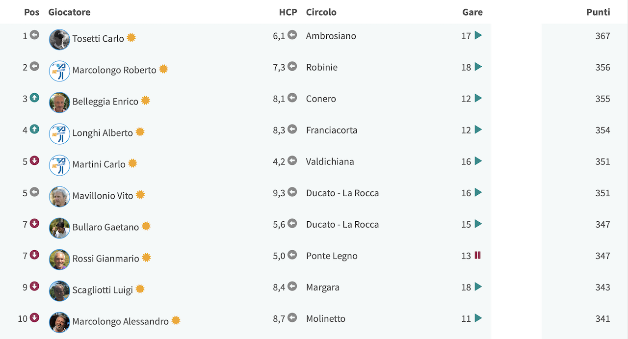Click the grey HCP arrow icon next to 7,3
This screenshot has height=339, width=628.
[292, 66]
